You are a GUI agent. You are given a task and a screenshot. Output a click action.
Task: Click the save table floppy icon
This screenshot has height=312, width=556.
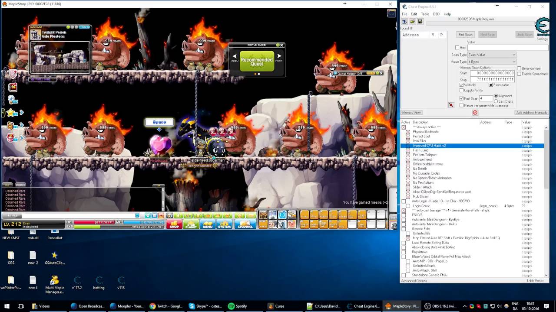(420, 21)
